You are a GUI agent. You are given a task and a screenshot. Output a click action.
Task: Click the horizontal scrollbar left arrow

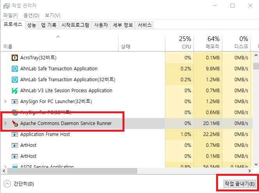coord(4,171)
